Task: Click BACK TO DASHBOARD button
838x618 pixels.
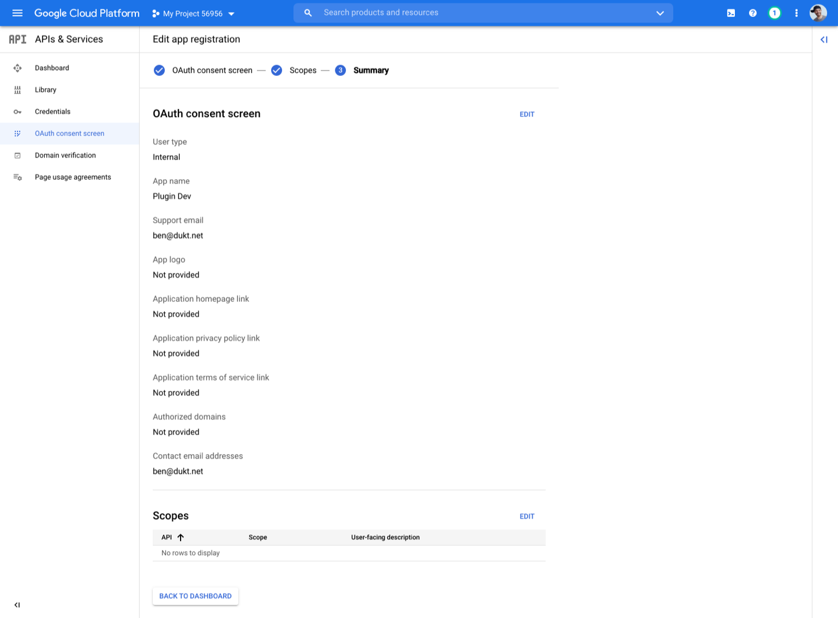Action: [x=195, y=596]
